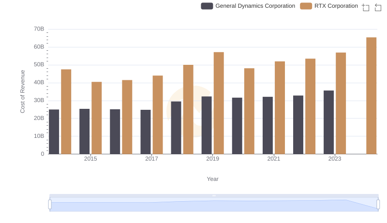Screen dimensions: 387x223
Task: Select the first General Dynamics bar for 2014
Action: click(x=54, y=132)
